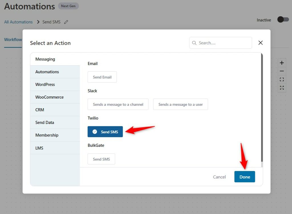Click the actions list vertical scrollbar

pyautogui.click(x=262, y=108)
